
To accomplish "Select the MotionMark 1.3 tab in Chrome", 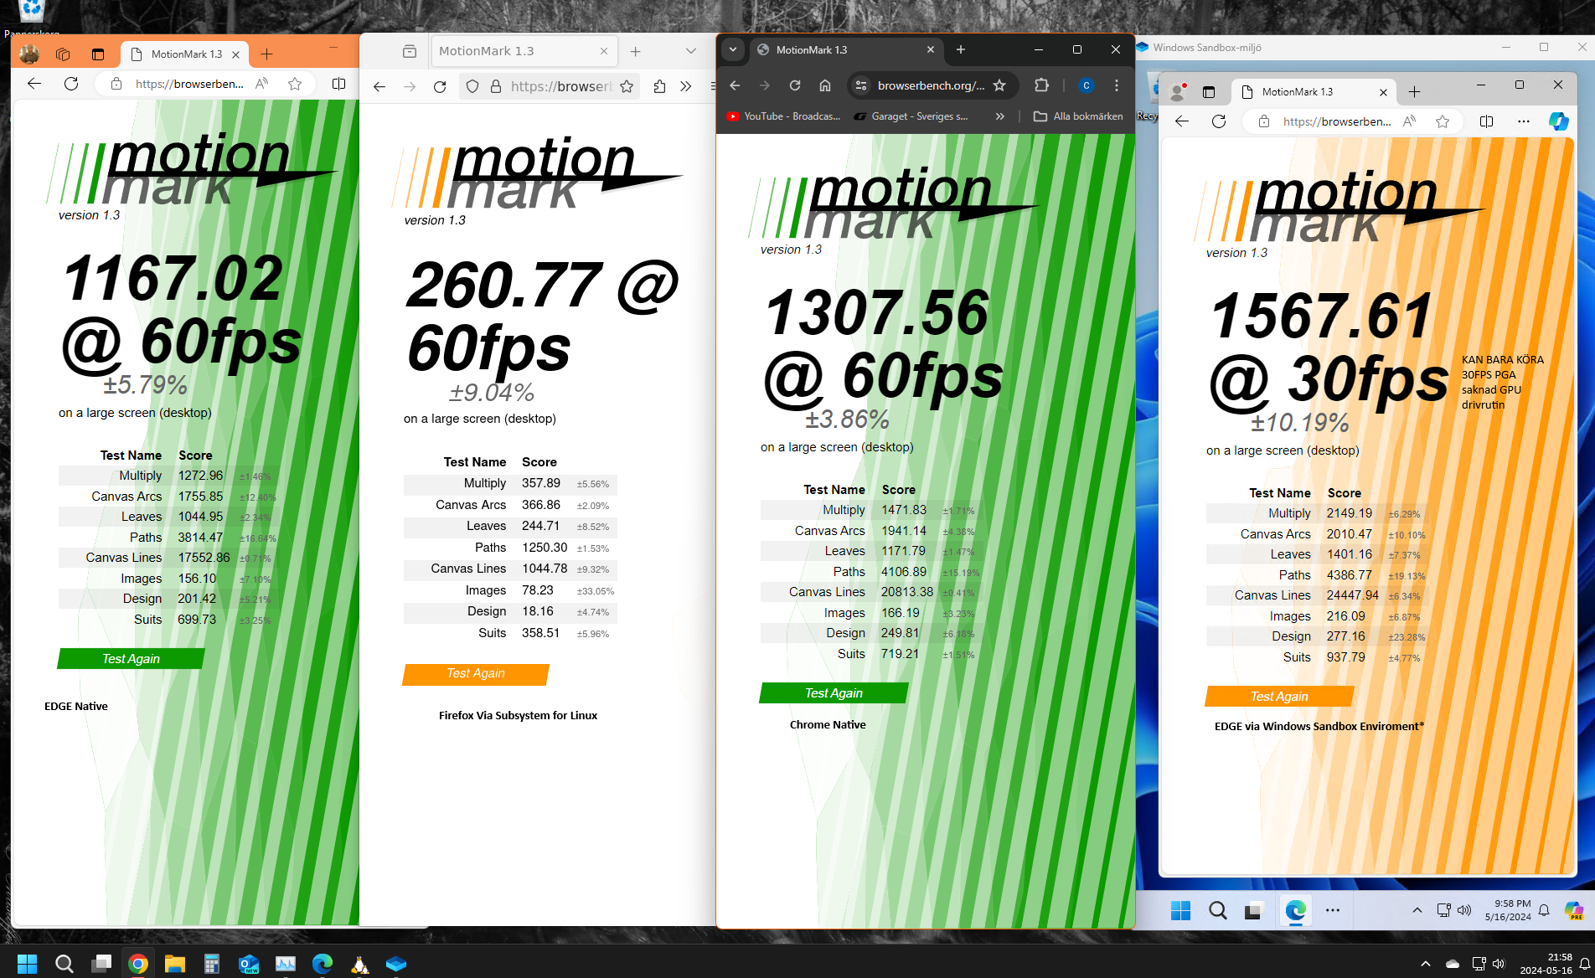I will (846, 49).
